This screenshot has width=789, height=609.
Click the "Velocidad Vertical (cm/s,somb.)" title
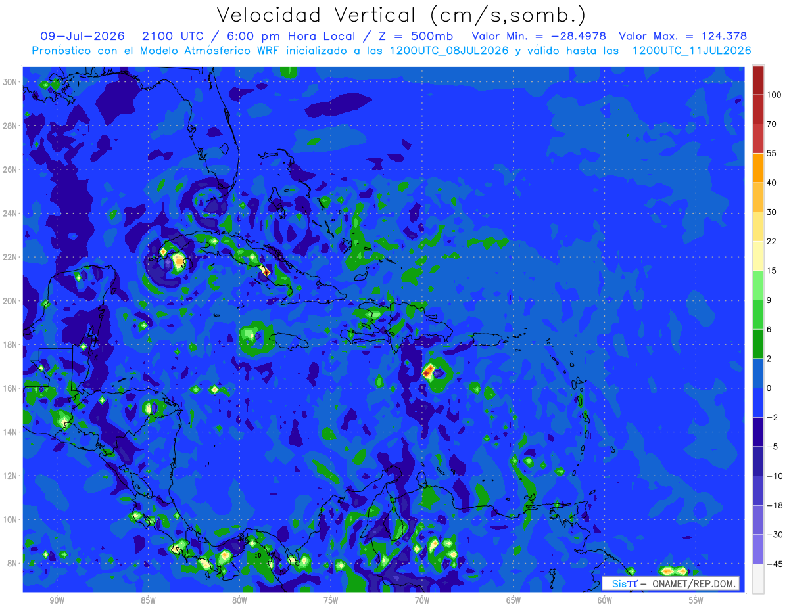pos(402,16)
